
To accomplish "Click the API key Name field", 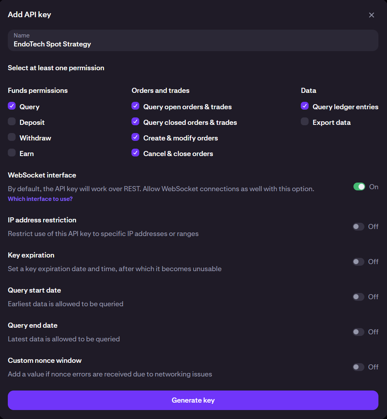I will coord(193,41).
